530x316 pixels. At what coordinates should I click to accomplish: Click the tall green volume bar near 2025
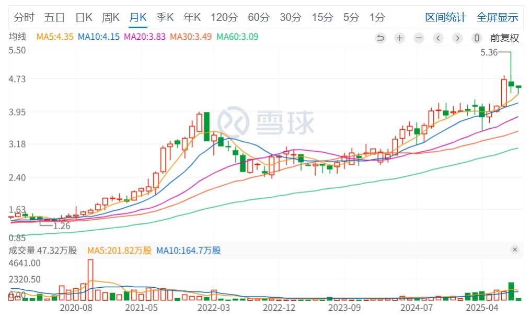[x=511, y=291]
